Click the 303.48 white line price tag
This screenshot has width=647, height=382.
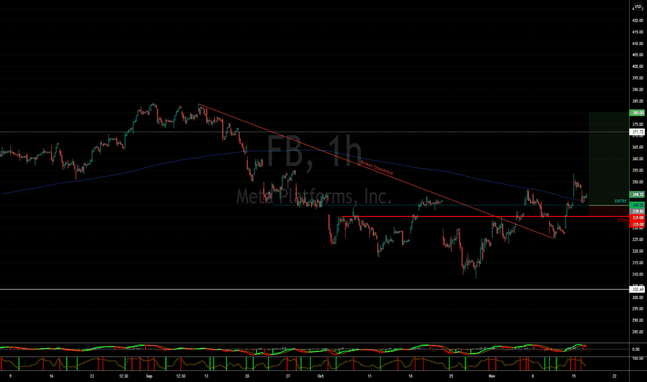(637, 290)
